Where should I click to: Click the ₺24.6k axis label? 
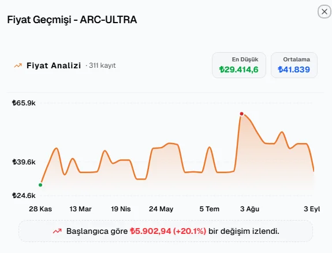tap(24, 195)
